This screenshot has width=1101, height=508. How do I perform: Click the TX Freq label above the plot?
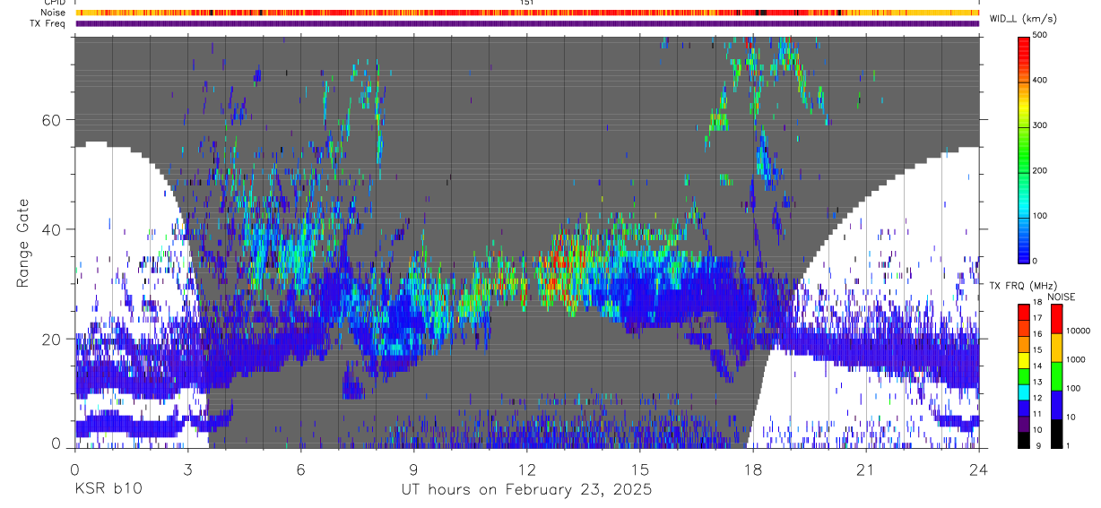[x=48, y=22]
